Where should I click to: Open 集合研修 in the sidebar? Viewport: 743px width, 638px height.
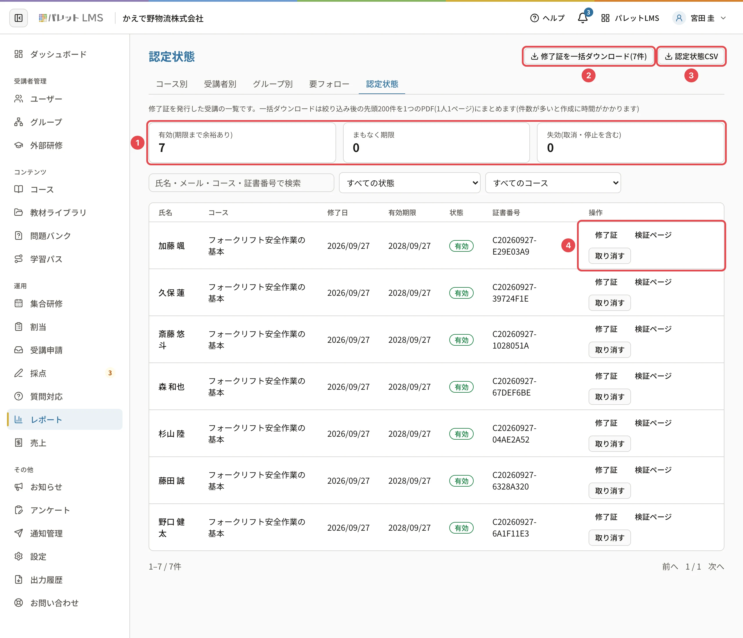[x=64, y=303]
